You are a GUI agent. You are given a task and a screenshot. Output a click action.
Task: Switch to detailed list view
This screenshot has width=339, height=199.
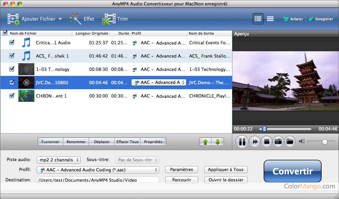point(258,19)
